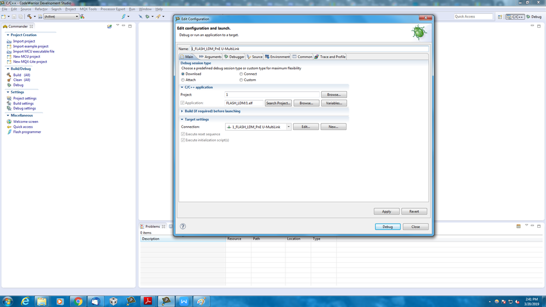Select the Custom radio button
The image size is (546, 307).
pyautogui.click(x=241, y=80)
